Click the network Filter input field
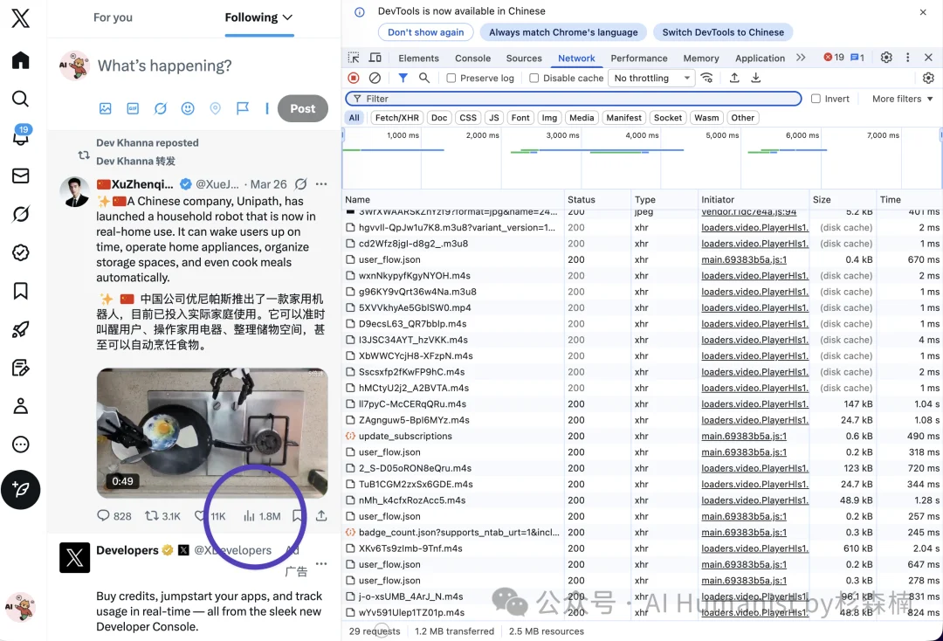This screenshot has width=943, height=641. coord(568,98)
